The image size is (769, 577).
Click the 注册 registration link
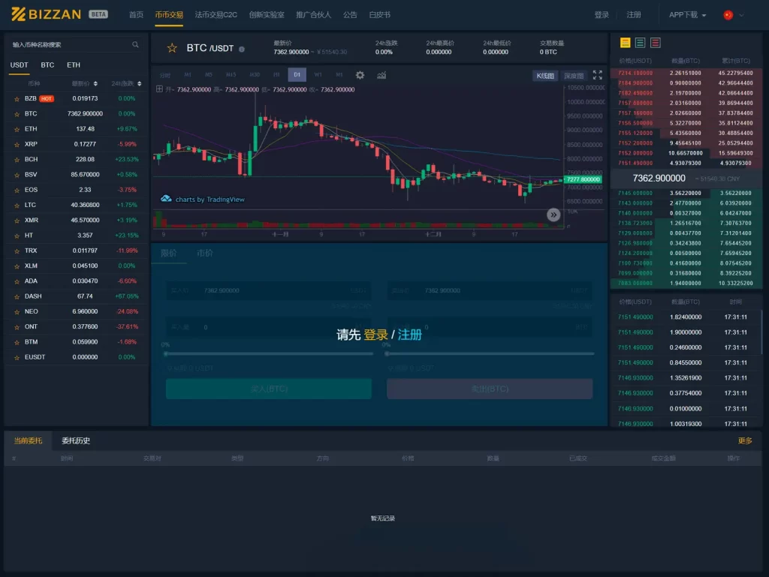633,14
